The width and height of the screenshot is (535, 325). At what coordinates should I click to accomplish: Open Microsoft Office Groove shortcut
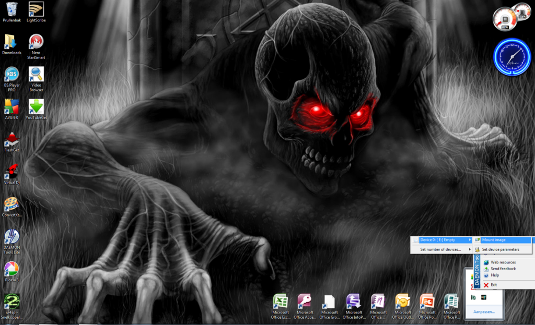click(x=330, y=306)
